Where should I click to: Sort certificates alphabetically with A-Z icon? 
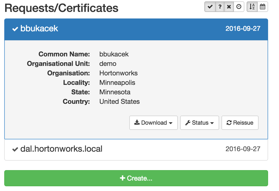tap(252, 7)
